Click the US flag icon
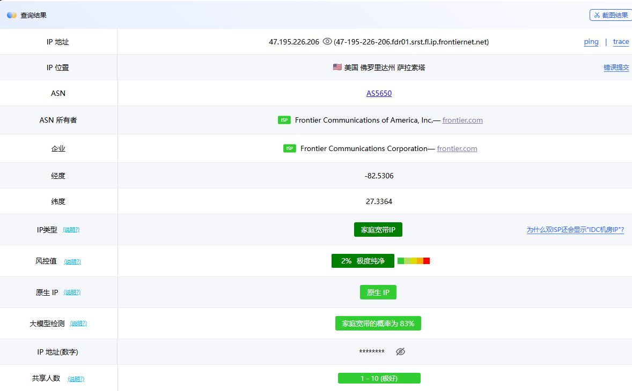 coord(337,67)
